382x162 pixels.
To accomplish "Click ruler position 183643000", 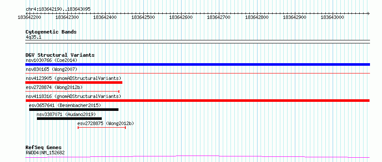I will pos(333,17).
